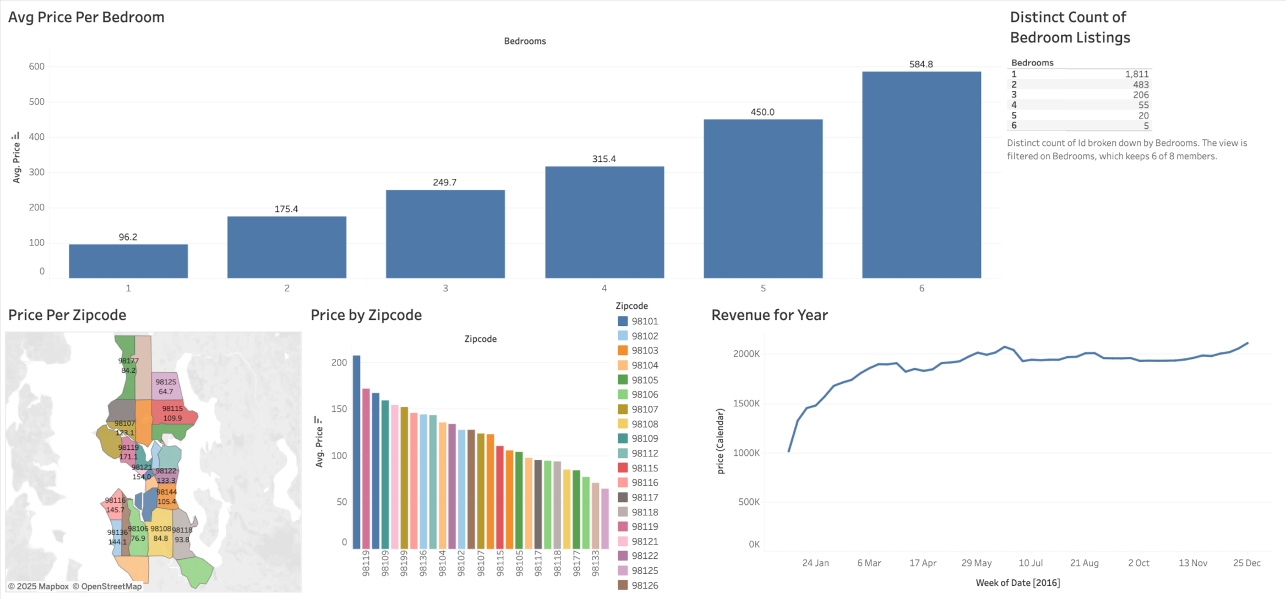
Task: Click the Bedrooms column header in listings table
Action: (1032, 63)
